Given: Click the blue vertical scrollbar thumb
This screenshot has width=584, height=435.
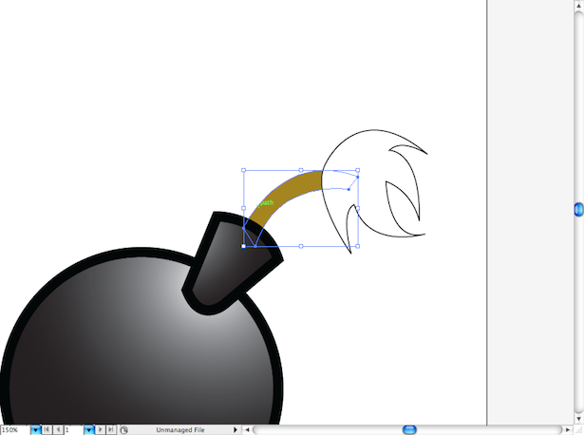Looking at the screenshot, I should (579, 209).
